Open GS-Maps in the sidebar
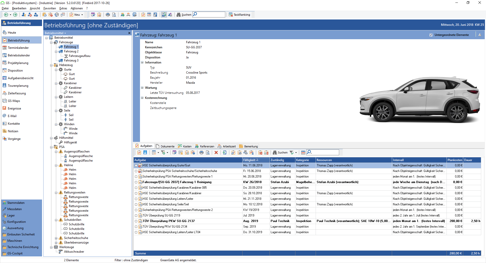The width and height of the screenshot is (486, 263). pos(14,101)
